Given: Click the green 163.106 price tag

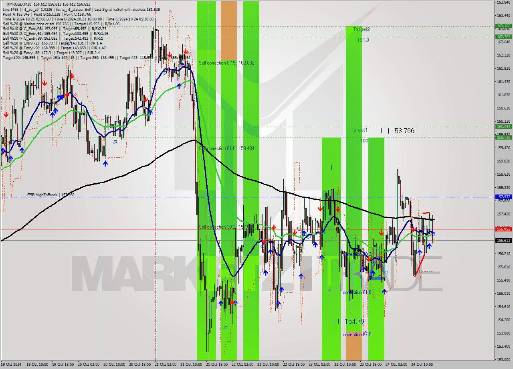Looking at the screenshot, I should (503, 26).
